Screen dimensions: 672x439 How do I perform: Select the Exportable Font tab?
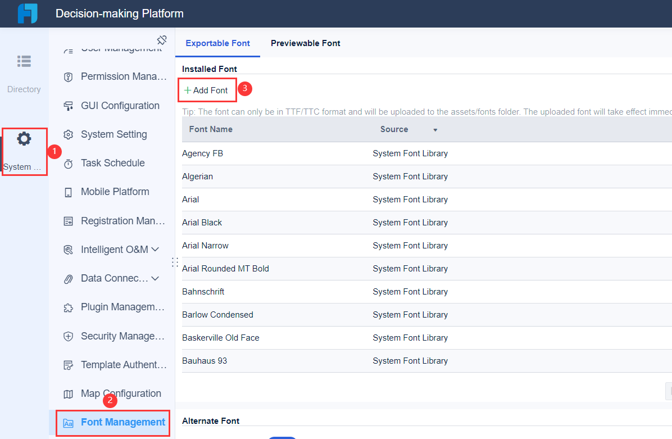[217, 43]
